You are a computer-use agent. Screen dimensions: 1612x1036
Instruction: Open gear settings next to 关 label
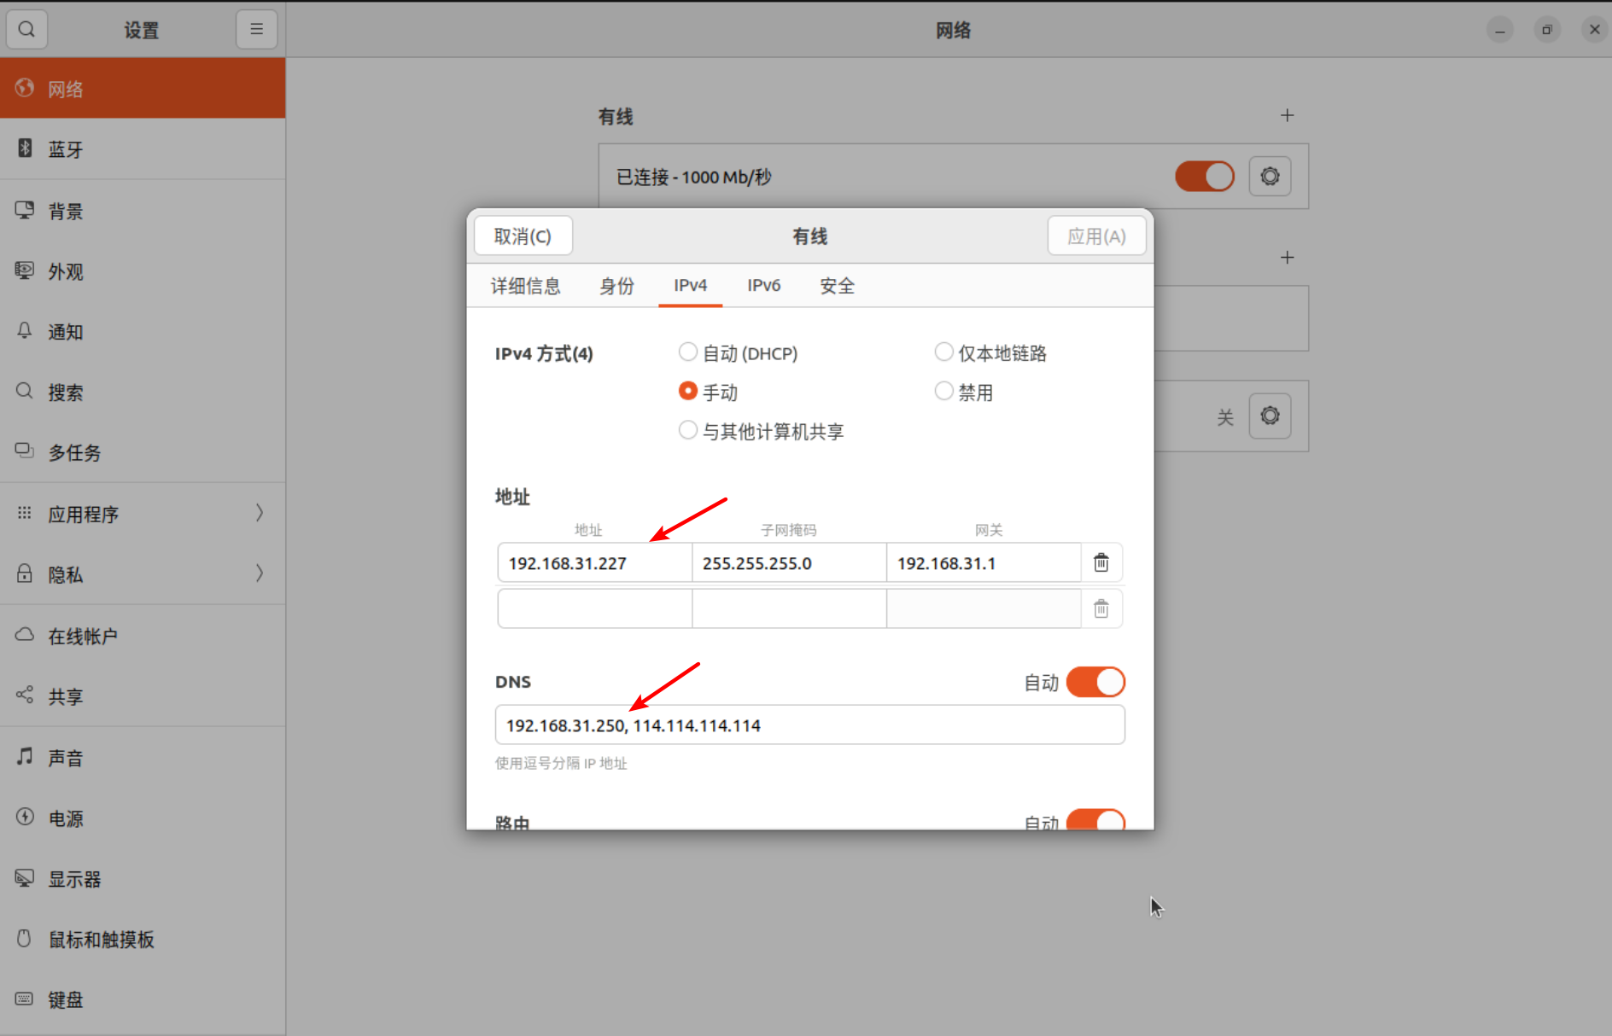(1270, 416)
